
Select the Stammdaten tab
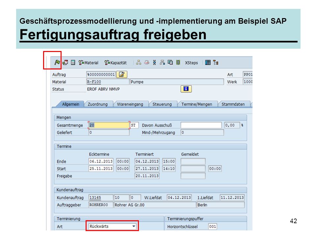pyautogui.click(x=233, y=104)
